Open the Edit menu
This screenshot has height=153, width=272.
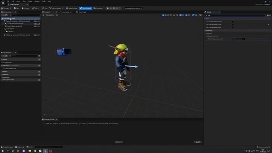tap(13, 1)
